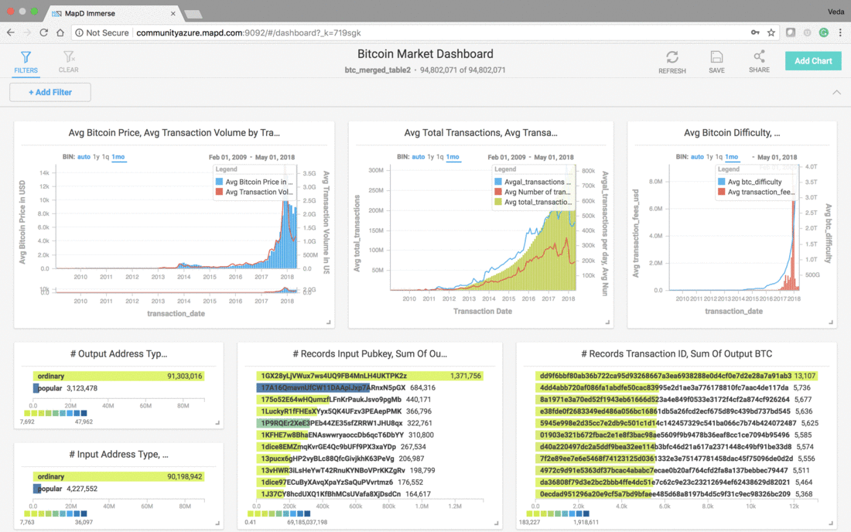Set Bitcoin Difficulty chart bin to 1y
The image size is (851, 532).
pyautogui.click(x=709, y=157)
